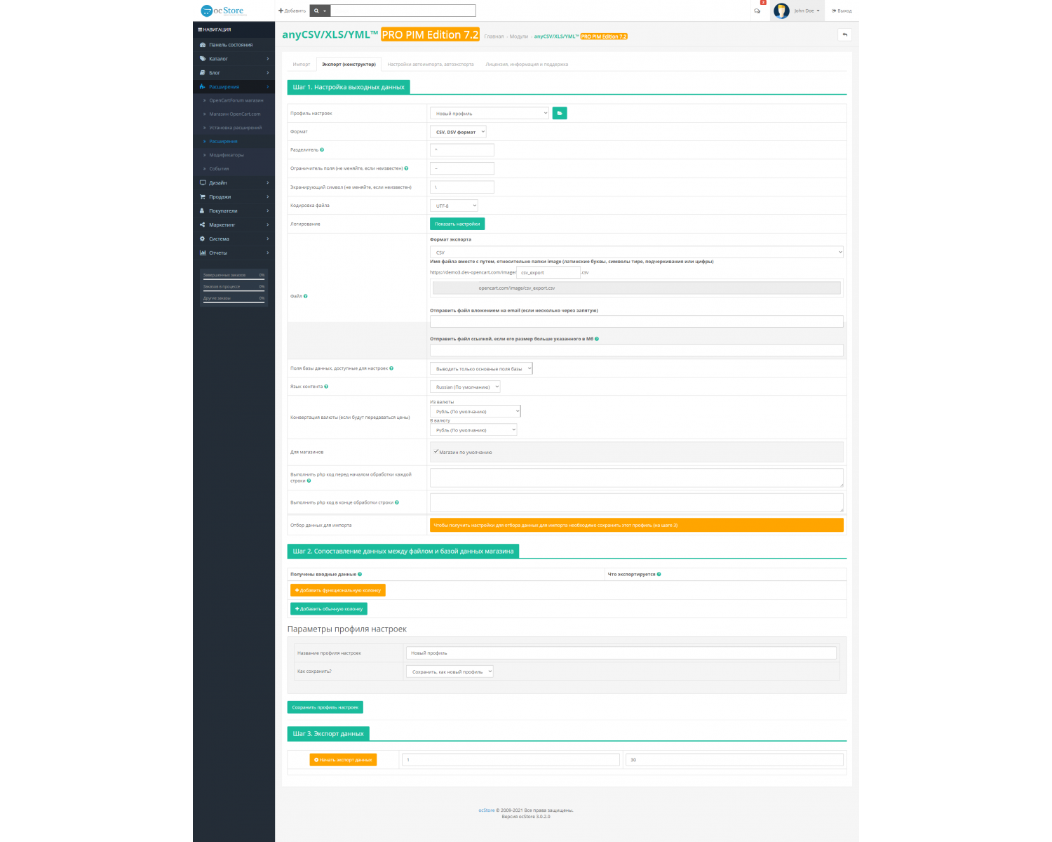Click the green folder icon beside profile dropdown
This screenshot has width=1052, height=842.
pos(559,112)
